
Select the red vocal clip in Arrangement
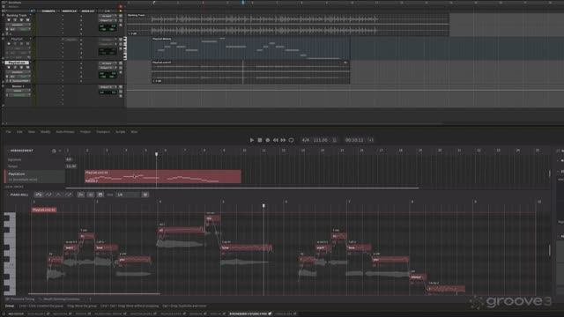163,176
